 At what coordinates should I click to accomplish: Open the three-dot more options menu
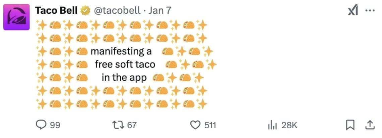pos(370,11)
